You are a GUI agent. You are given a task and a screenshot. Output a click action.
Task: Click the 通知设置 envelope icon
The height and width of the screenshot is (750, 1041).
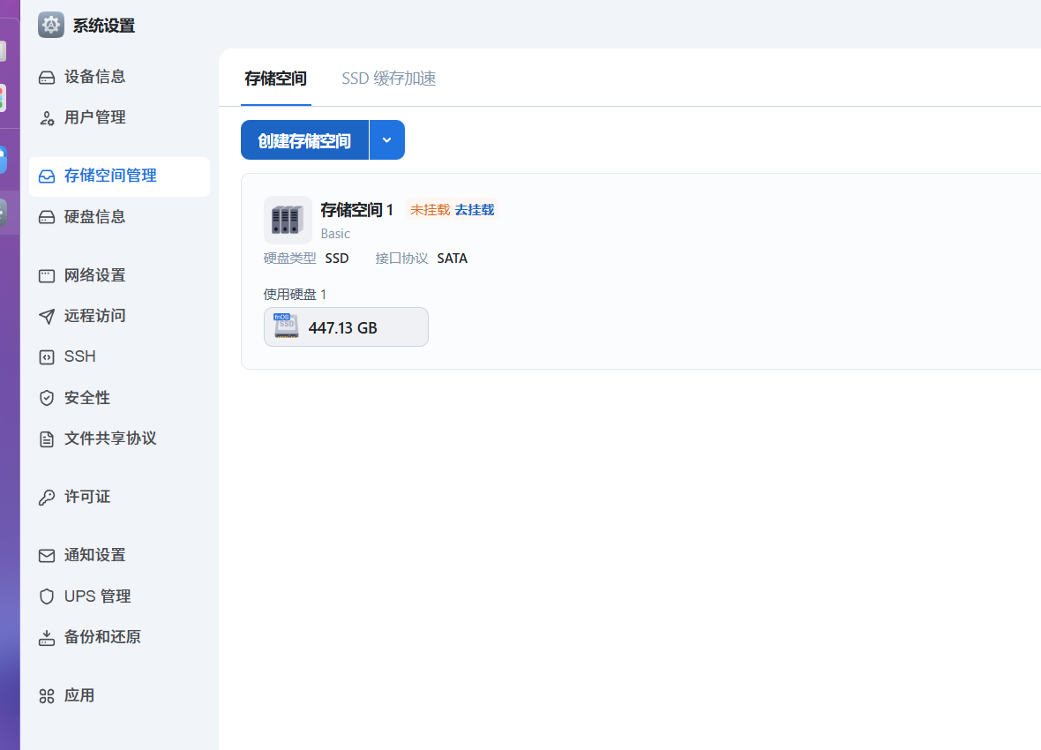47,555
